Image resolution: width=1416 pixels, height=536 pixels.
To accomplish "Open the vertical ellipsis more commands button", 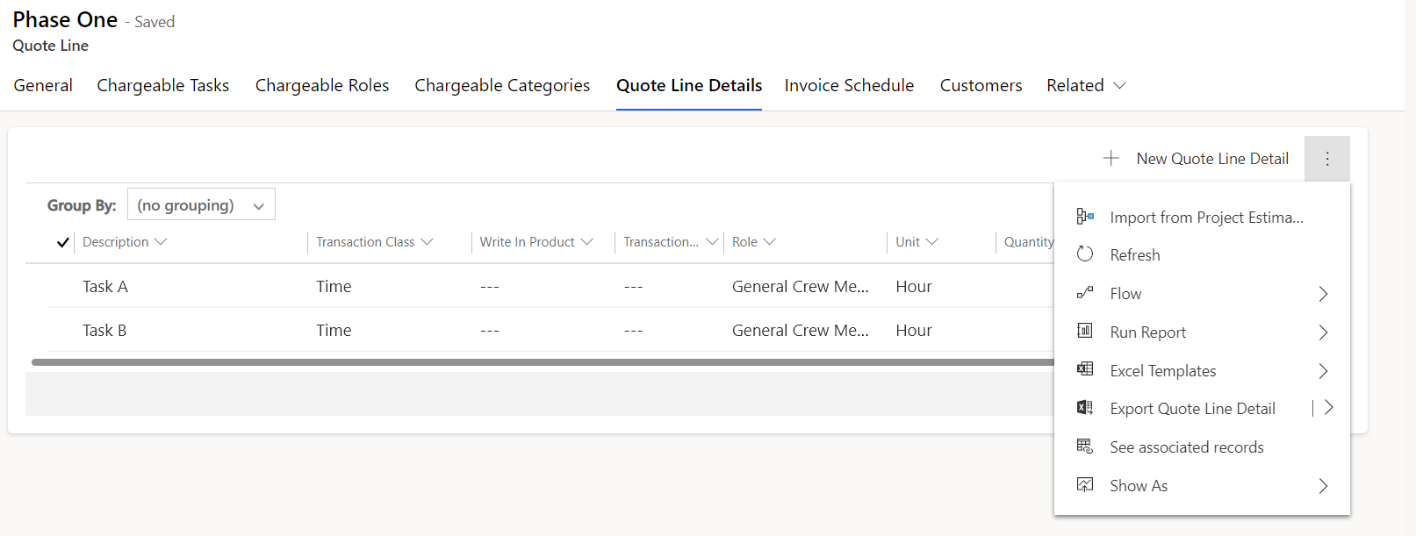I will pos(1326,159).
